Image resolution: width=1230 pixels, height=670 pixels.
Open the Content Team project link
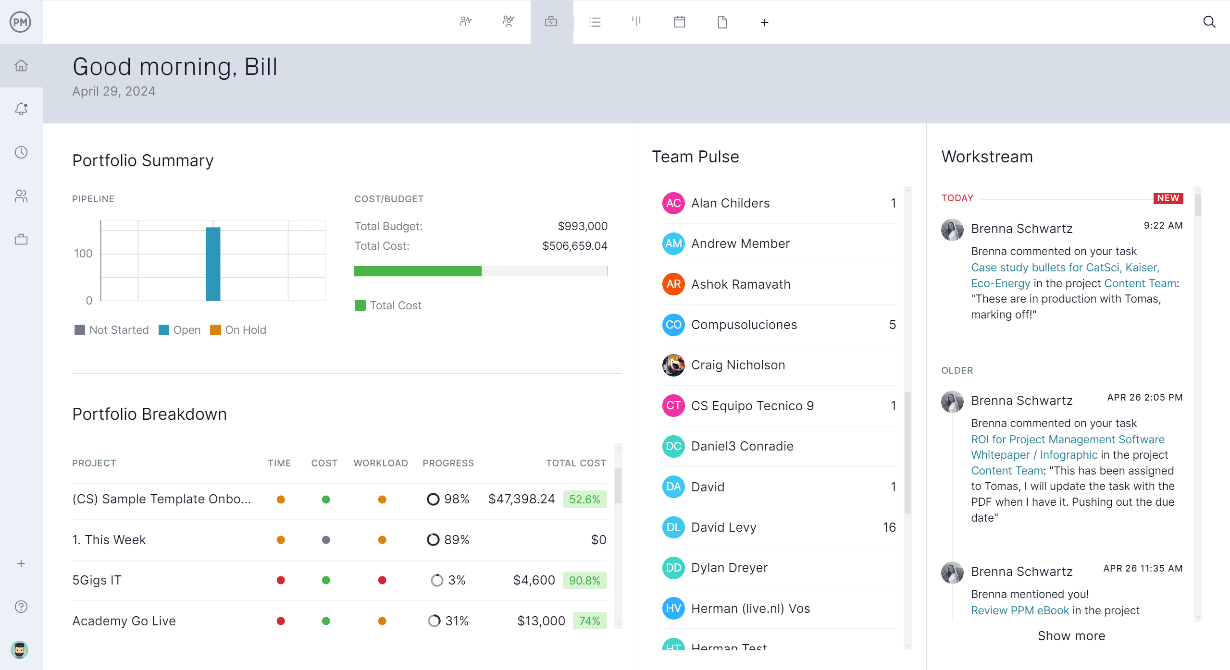point(1006,470)
